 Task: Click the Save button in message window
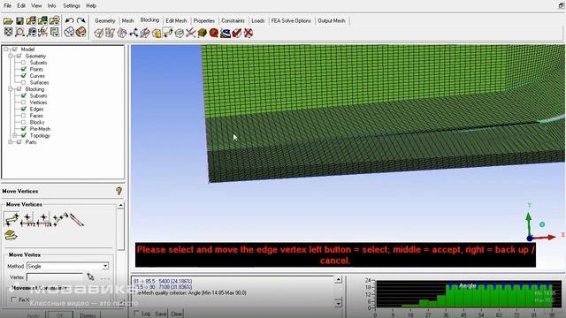(161, 314)
